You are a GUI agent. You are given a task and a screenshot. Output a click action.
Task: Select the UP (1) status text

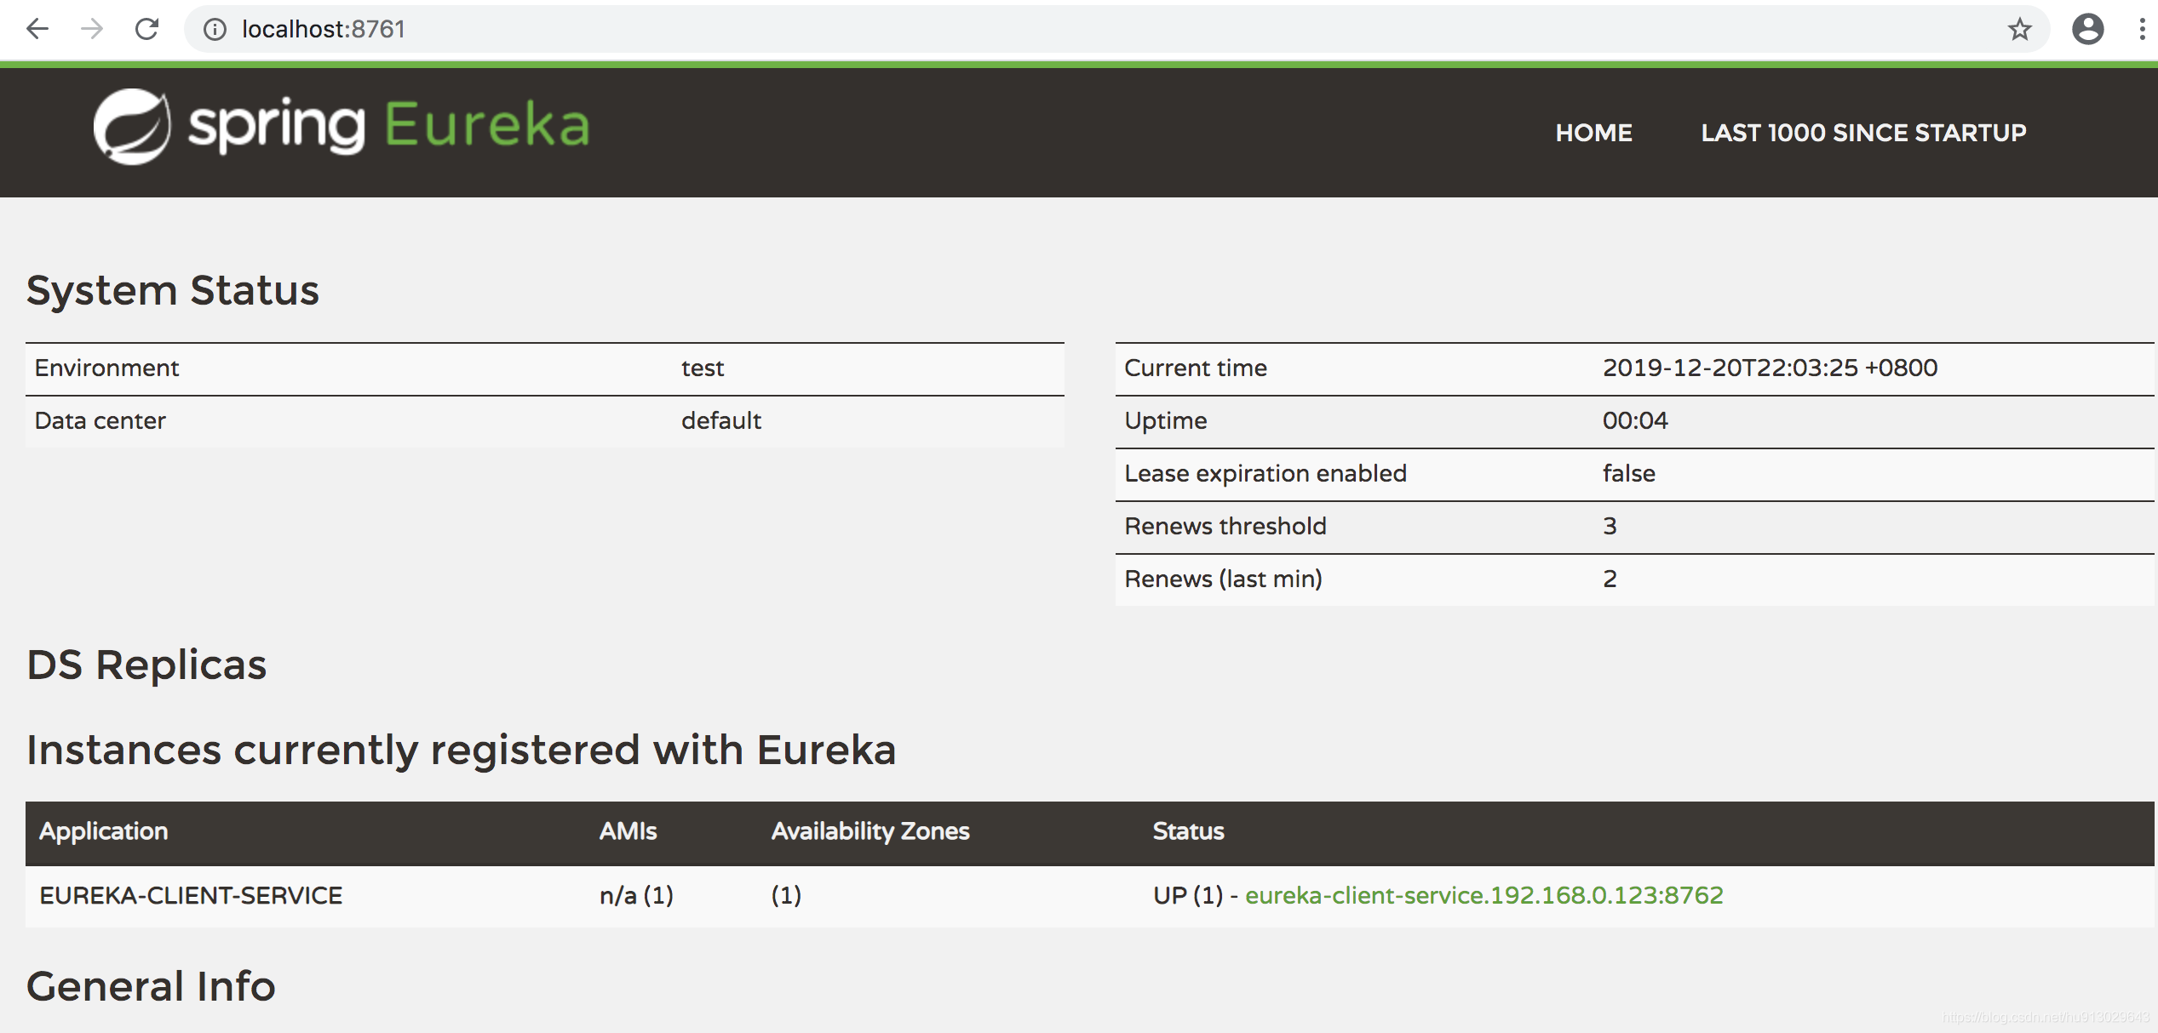tap(1188, 895)
